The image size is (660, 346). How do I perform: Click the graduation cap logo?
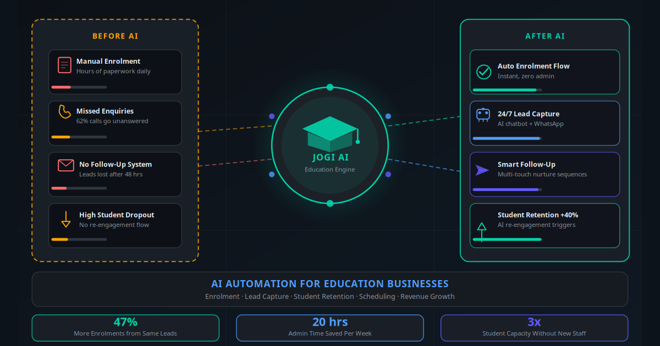[x=330, y=134]
